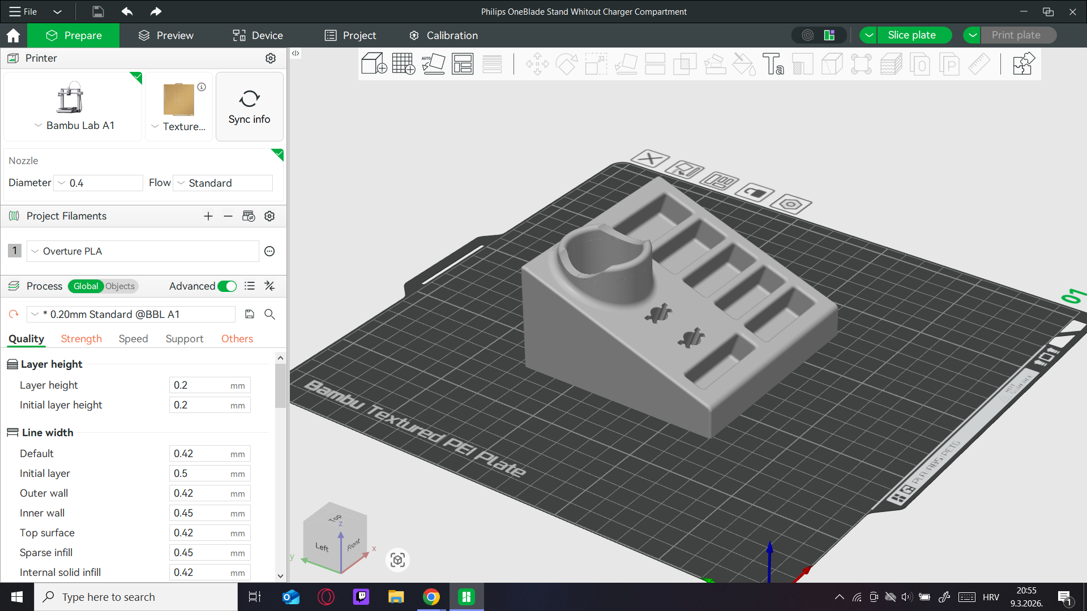Switch to the Device tab
The width and height of the screenshot is (1087, 611).
pos(258,36)
